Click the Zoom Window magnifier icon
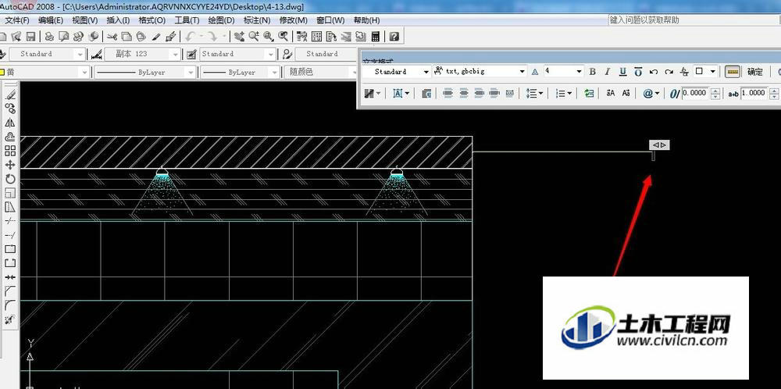Viewport: 781px width, 389px height. coord(269,37)
